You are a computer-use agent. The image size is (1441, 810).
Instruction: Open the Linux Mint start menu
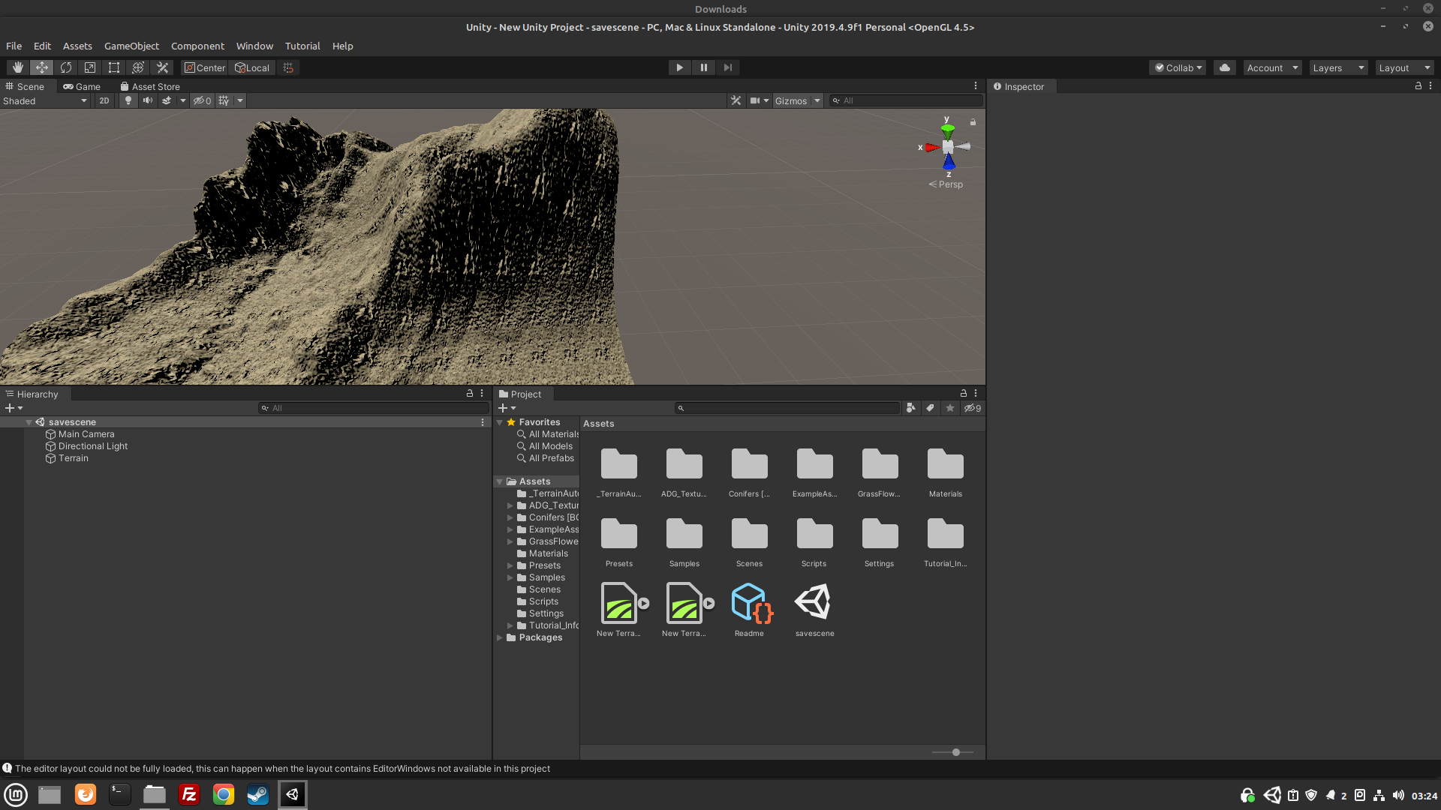coord(16,794)
